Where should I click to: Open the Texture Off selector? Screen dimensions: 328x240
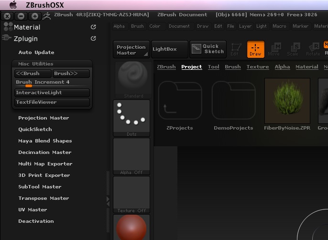coord(131,195)
